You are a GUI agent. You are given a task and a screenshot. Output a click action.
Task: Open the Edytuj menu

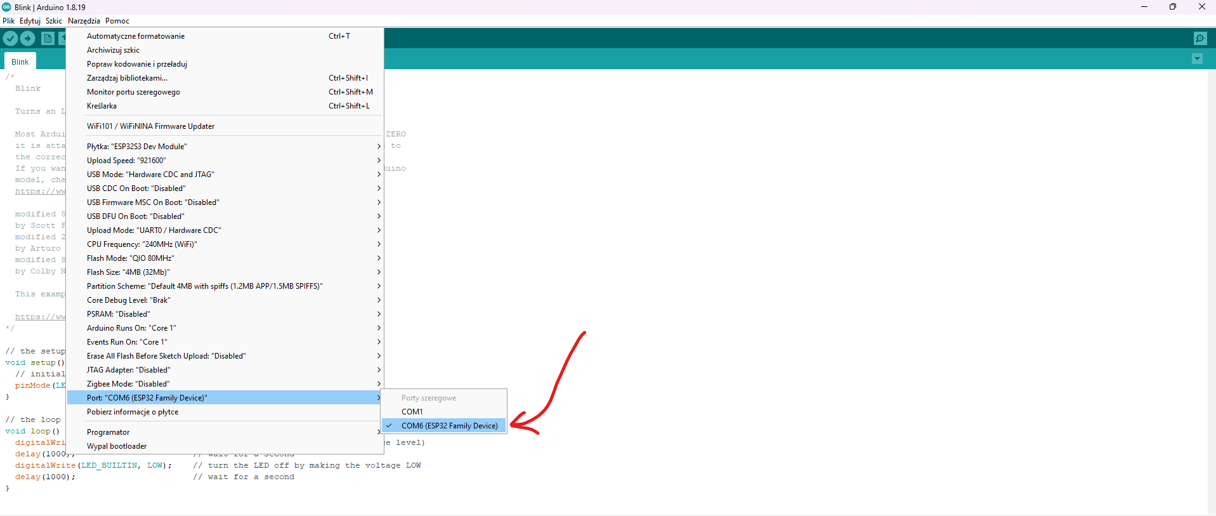click(30, 21)
